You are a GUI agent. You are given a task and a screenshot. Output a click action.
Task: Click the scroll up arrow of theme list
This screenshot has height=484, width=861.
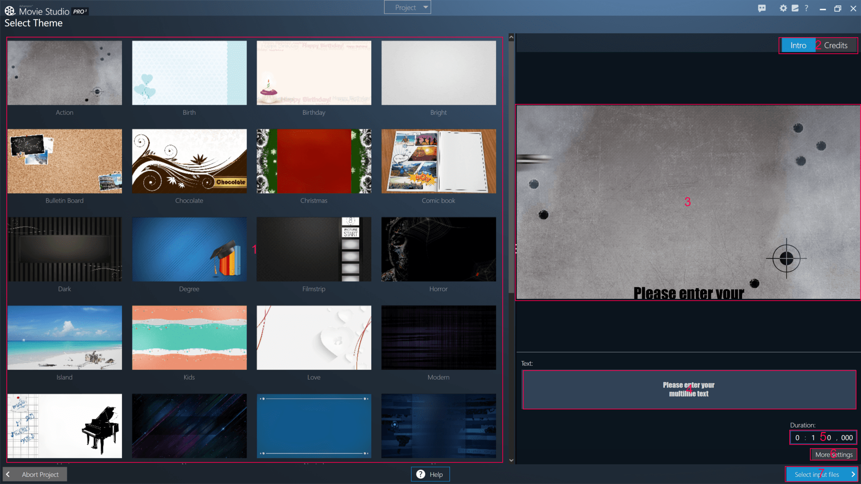511,38
